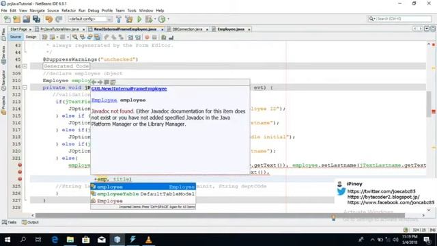Click the vertical scrollbar thumb of the editor
437x246 pixels.
(x=429, y=104)
